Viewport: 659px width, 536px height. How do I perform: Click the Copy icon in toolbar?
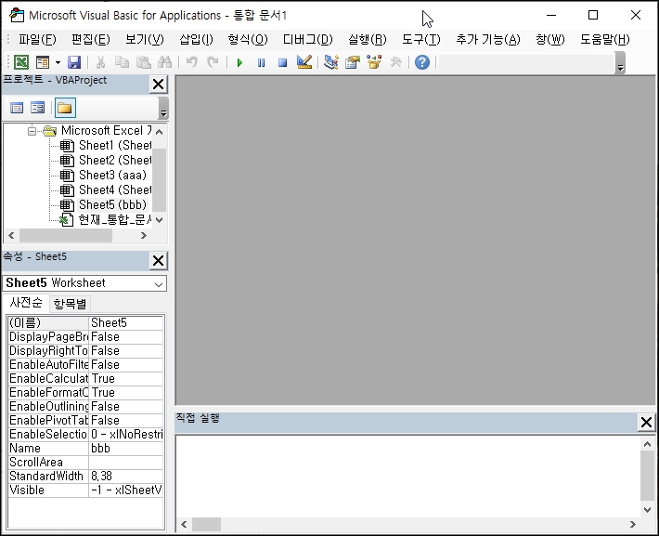tap(122, 62)
